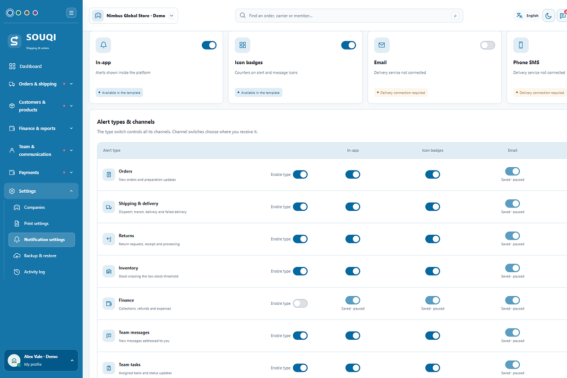Toggle Enable type for Shipping & delivery
The width and height of the screenshot is (567, 378).
coord(300,207)
